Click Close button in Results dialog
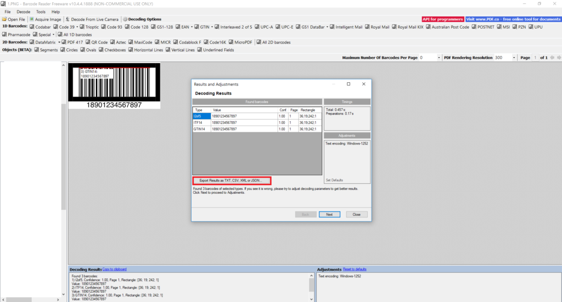Image resolution: width=562 pixels, height=302 pixels. (356, 215)
